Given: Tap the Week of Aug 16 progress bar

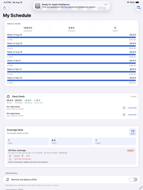Looking at the screenshot, I should pyautogui.click(x=71, y=37).
